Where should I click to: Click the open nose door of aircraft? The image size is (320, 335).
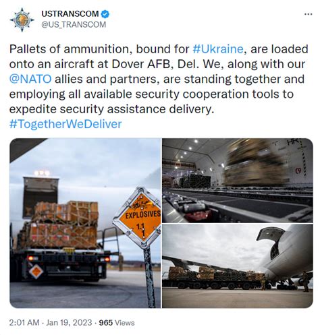pos(271,241)
